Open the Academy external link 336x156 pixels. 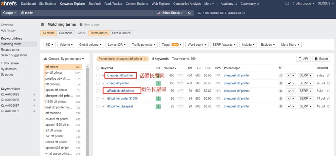(x=229, y=4)
